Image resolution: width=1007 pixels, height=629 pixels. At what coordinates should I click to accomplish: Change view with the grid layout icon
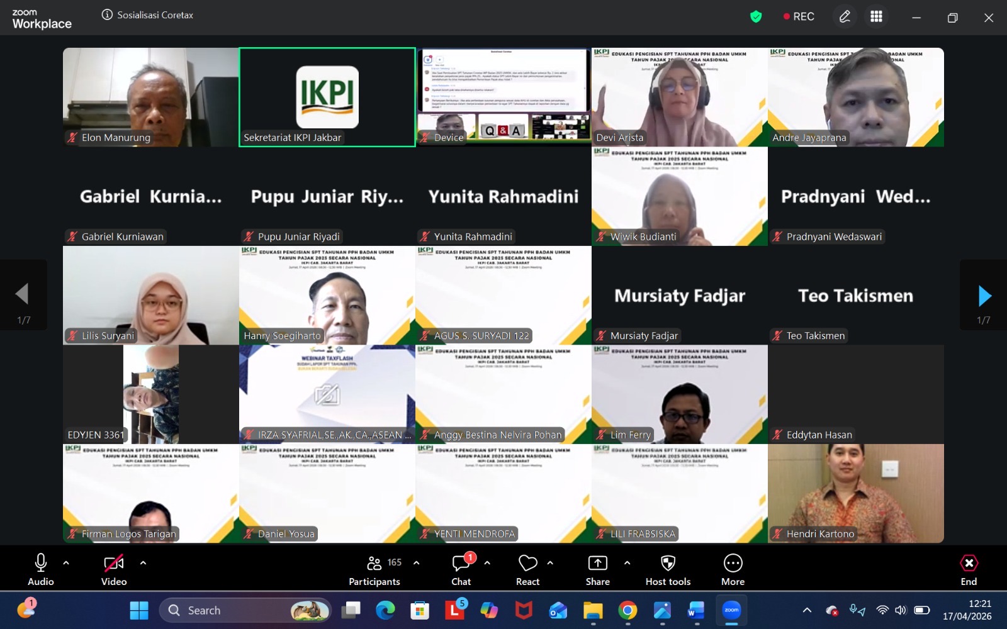[x=876, y=17]
